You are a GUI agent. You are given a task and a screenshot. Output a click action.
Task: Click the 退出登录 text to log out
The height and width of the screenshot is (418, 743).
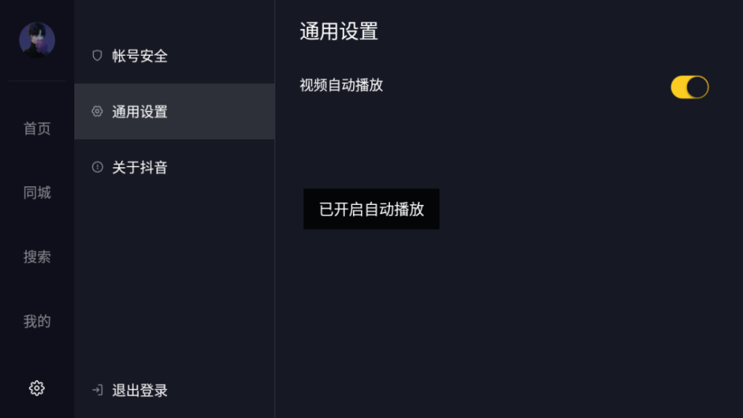(140, 391)
